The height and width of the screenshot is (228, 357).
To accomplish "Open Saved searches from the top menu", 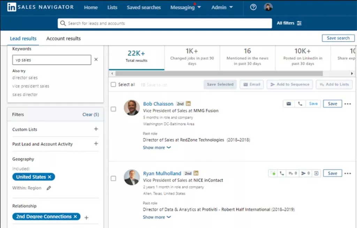I will click(x=144, y=7).
